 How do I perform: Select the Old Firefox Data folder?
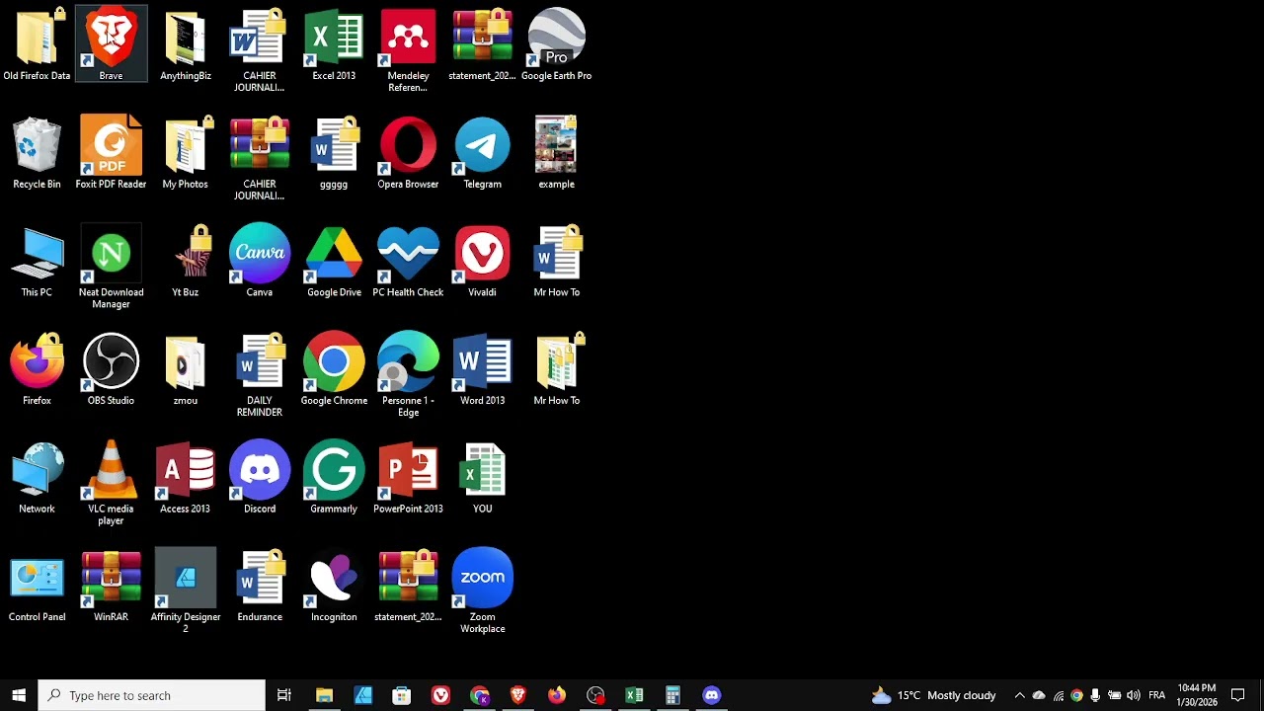37,44
